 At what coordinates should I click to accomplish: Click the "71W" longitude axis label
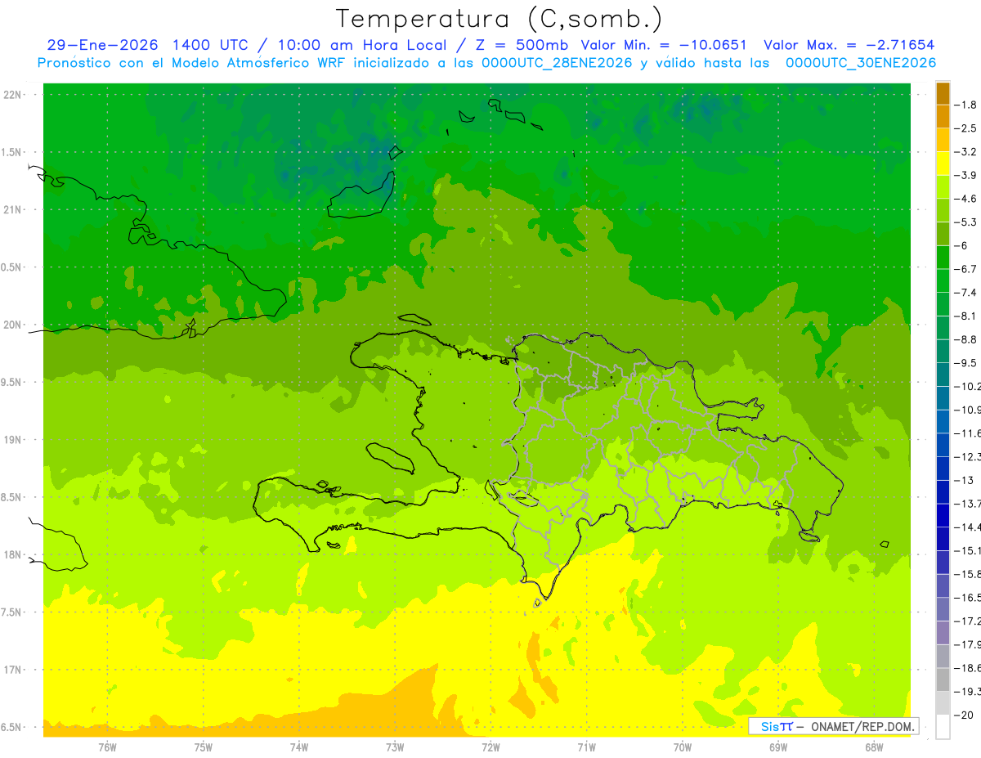(x=586, y=747)
